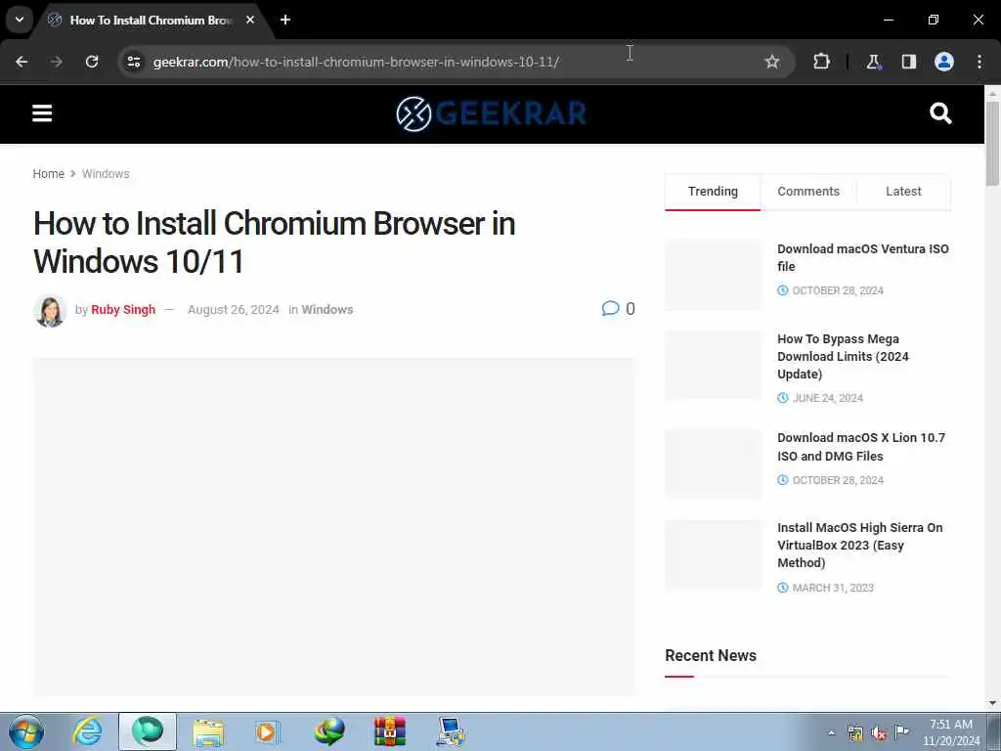This screenshot has height=751, width=1001.
Task: Open the Windows Start button
Action: point(26,731)
